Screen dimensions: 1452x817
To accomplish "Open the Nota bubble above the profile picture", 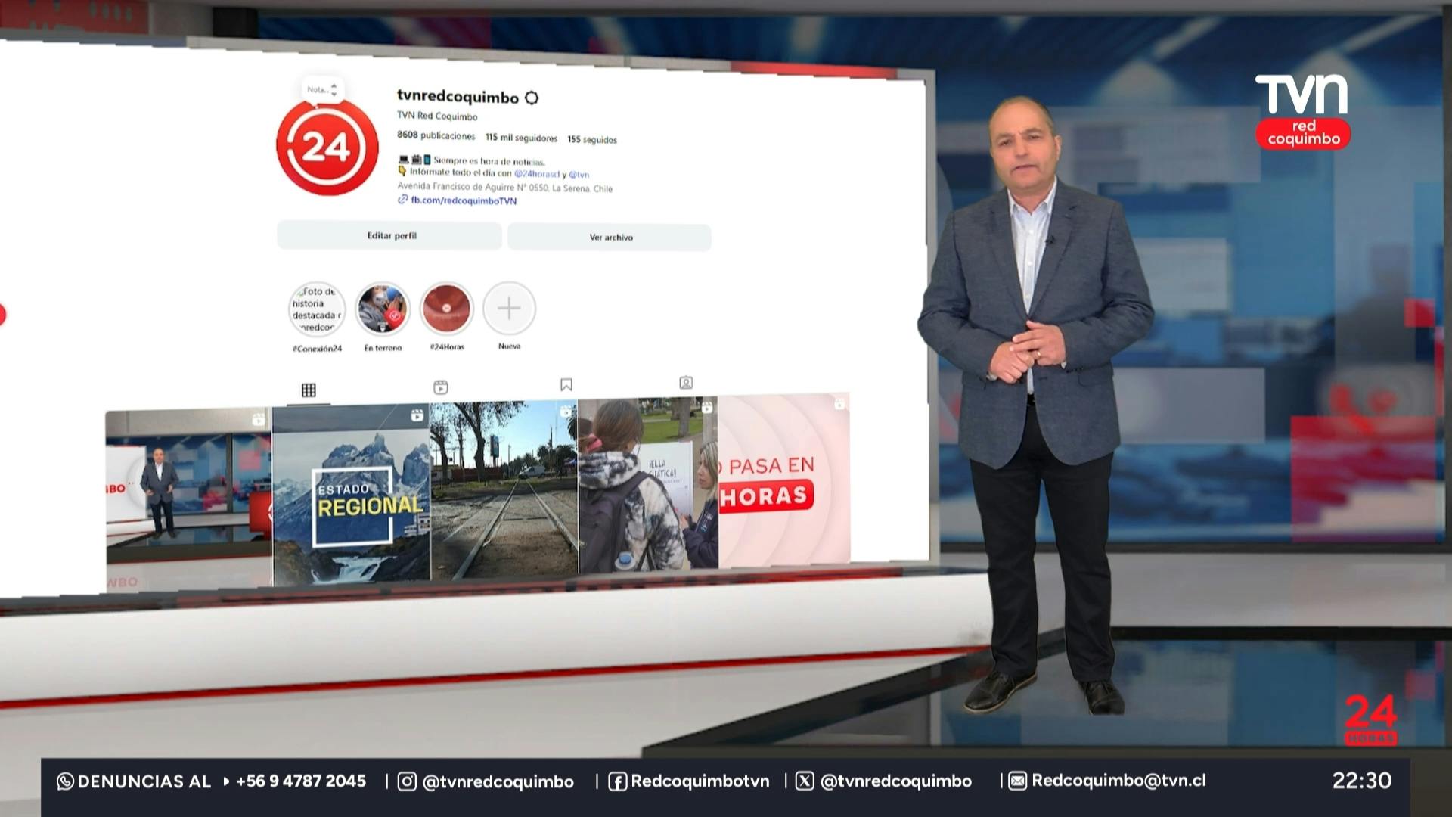I will click(322, 89).
